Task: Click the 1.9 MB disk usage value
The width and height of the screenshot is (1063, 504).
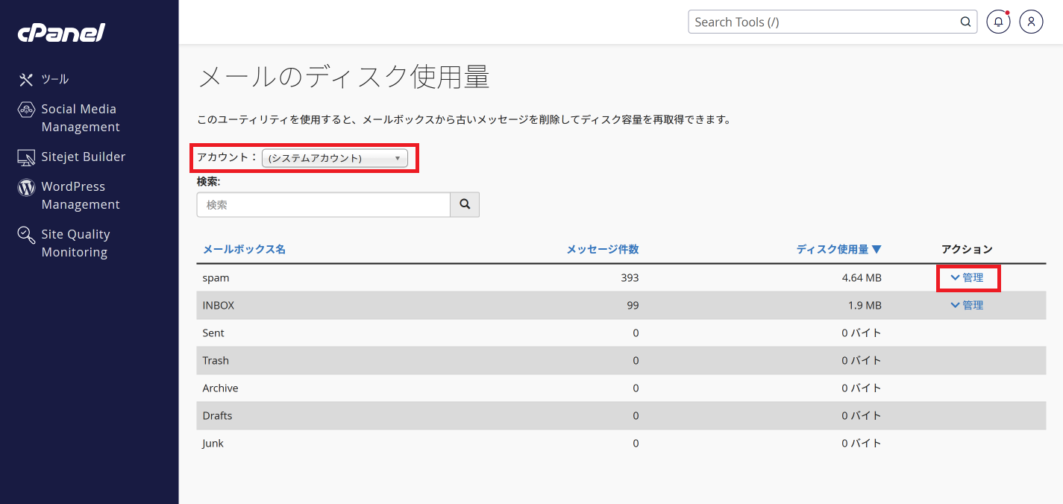Action: pyautogui.click(x=865, y=305)
